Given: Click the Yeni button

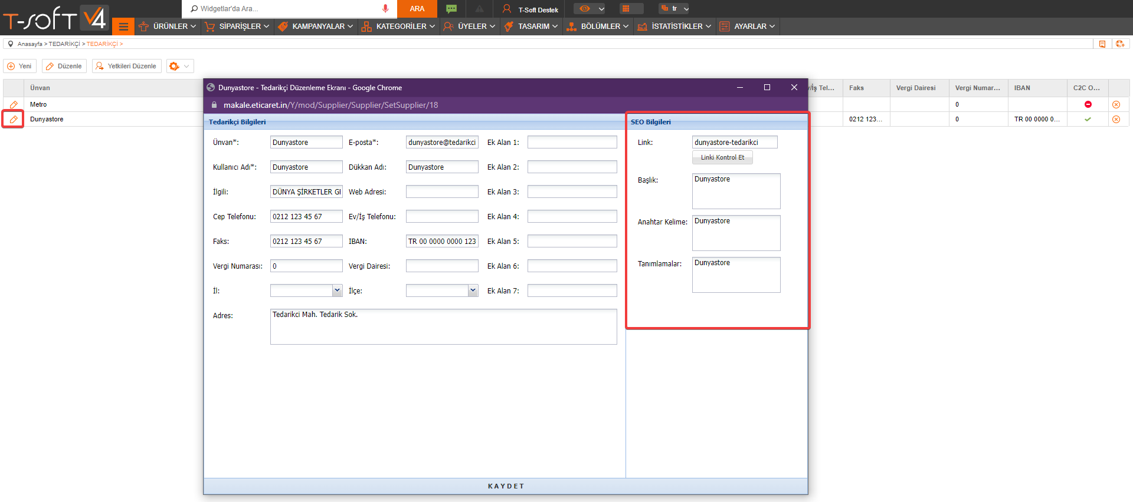Looking at the screenshot, I should pos(19,66).
